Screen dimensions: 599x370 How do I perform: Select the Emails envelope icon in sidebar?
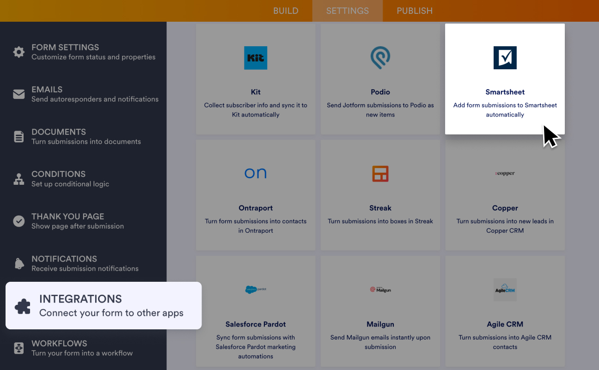(x=18, y=94)
